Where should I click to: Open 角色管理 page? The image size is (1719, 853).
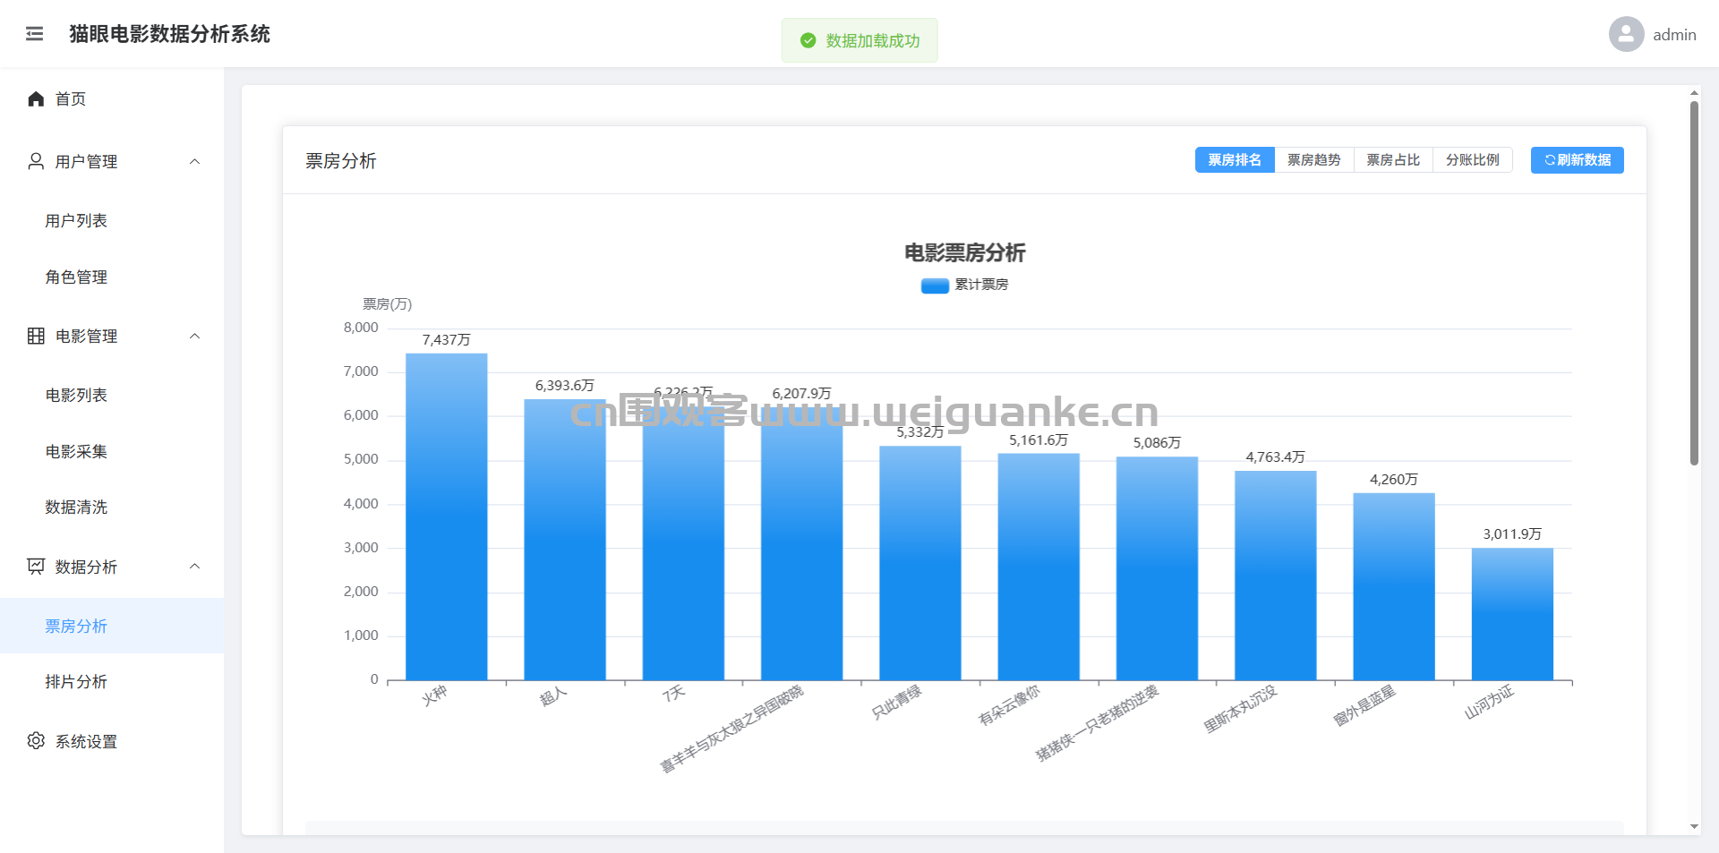point(112,277)
